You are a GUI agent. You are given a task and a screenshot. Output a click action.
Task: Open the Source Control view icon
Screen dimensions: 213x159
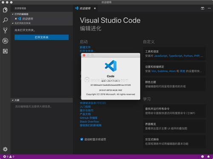point(5,31)
